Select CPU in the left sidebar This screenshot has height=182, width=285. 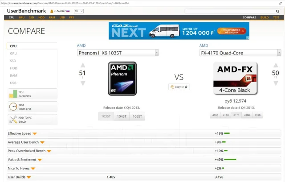point(32,46)
